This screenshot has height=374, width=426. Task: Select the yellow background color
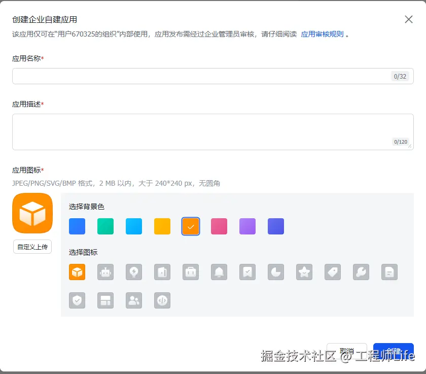[162, 226]
